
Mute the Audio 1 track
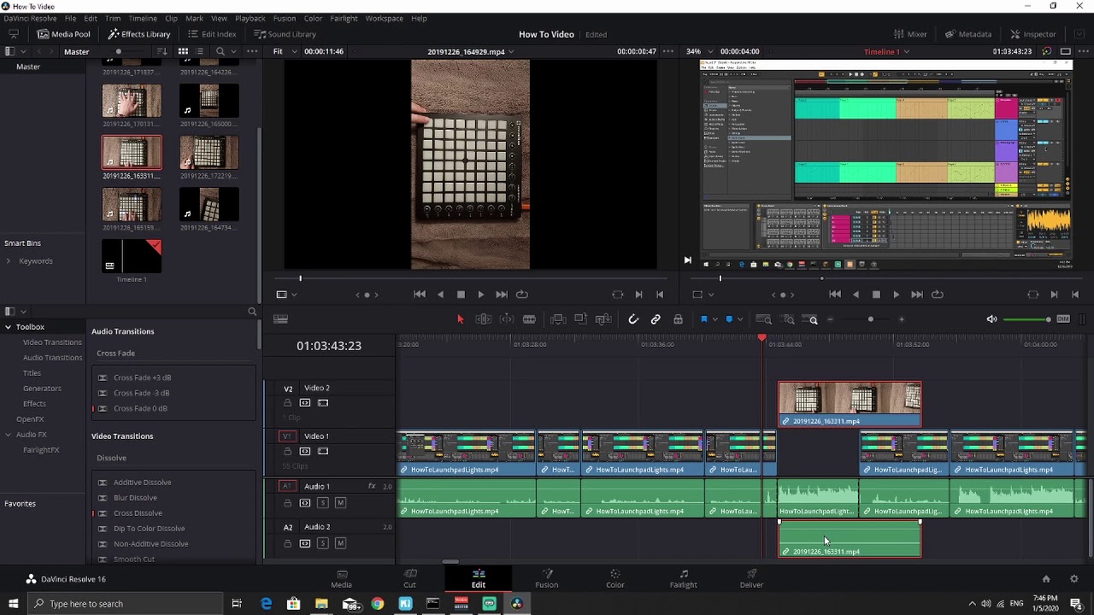(x=340, y=503)
